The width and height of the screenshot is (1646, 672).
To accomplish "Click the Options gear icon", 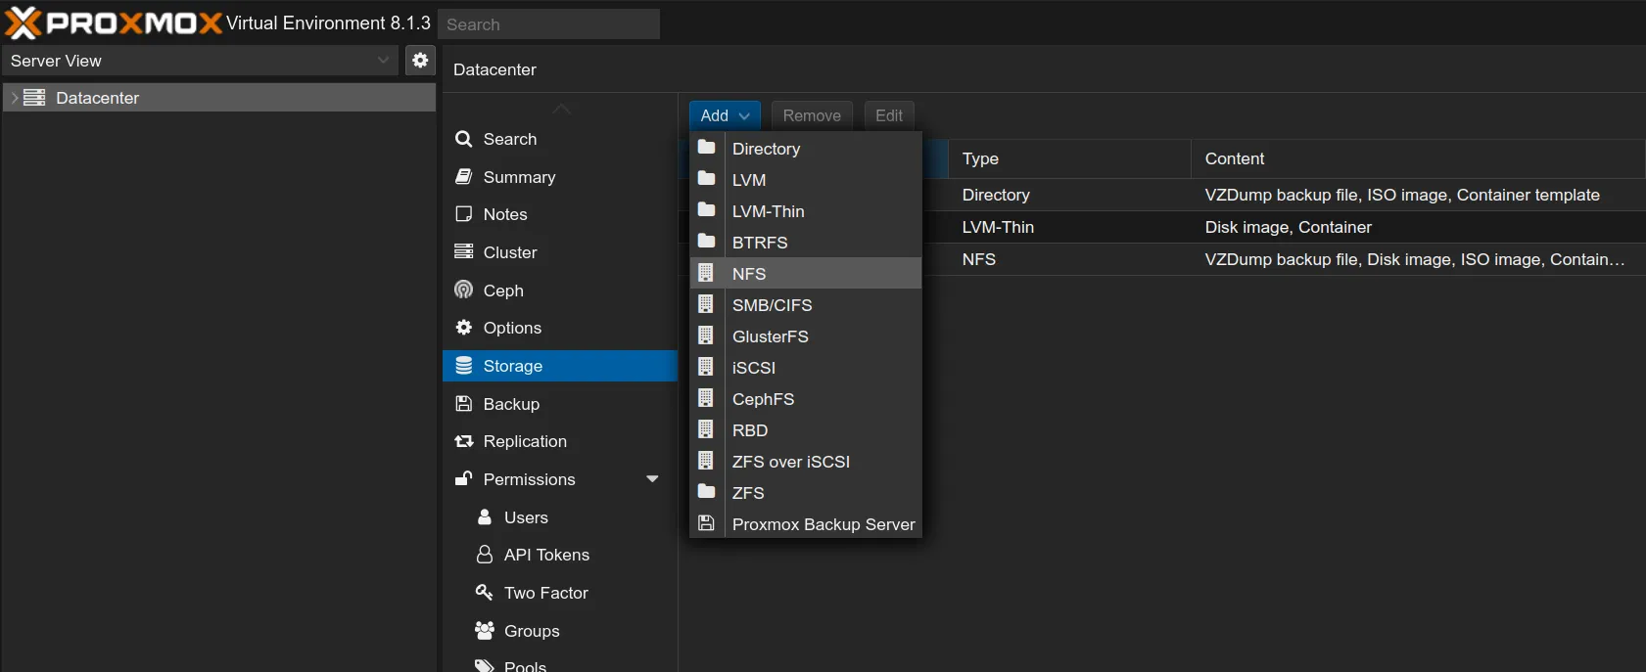I will pyautogui.click(x=464, y=328).
